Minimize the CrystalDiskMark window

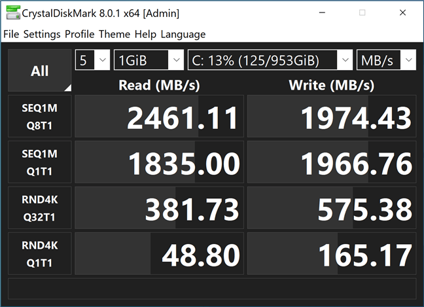pos(322,12)
